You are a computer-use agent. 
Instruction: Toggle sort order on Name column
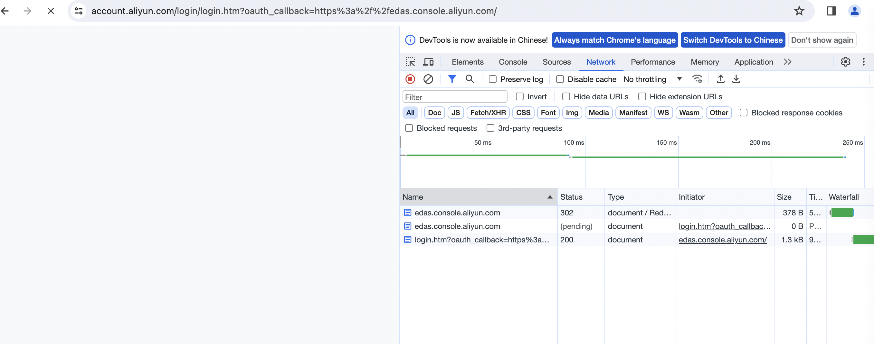pos(479,197)
